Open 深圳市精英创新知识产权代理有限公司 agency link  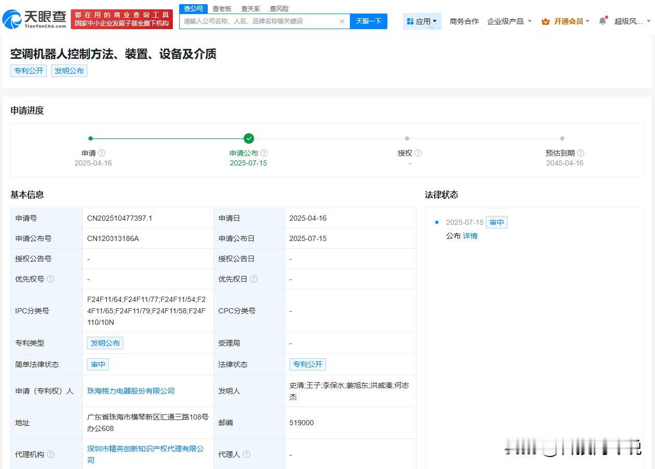click(145, 454)
